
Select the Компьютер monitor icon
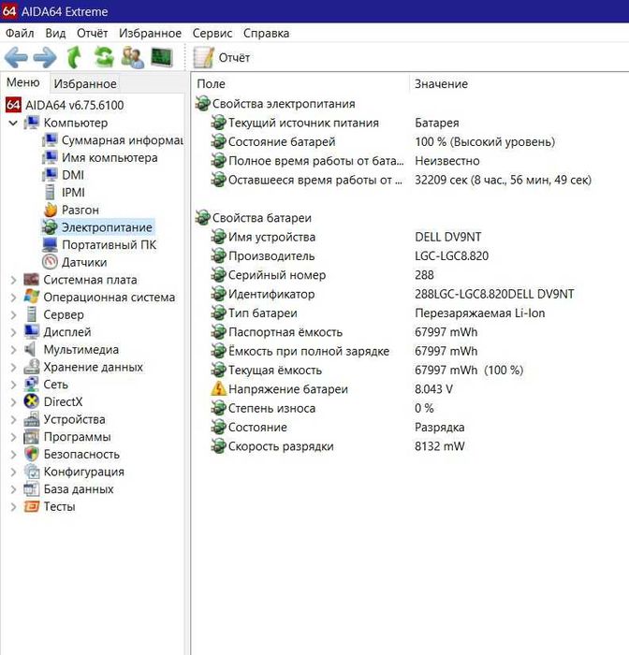tap(32, 123)
